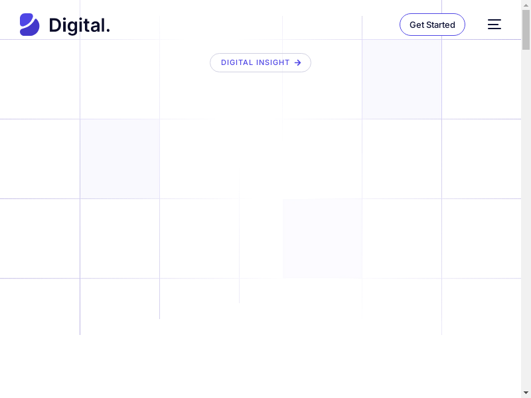Click shaded grid square right of page center
531x398 pixels.
(x=323, y=239)
